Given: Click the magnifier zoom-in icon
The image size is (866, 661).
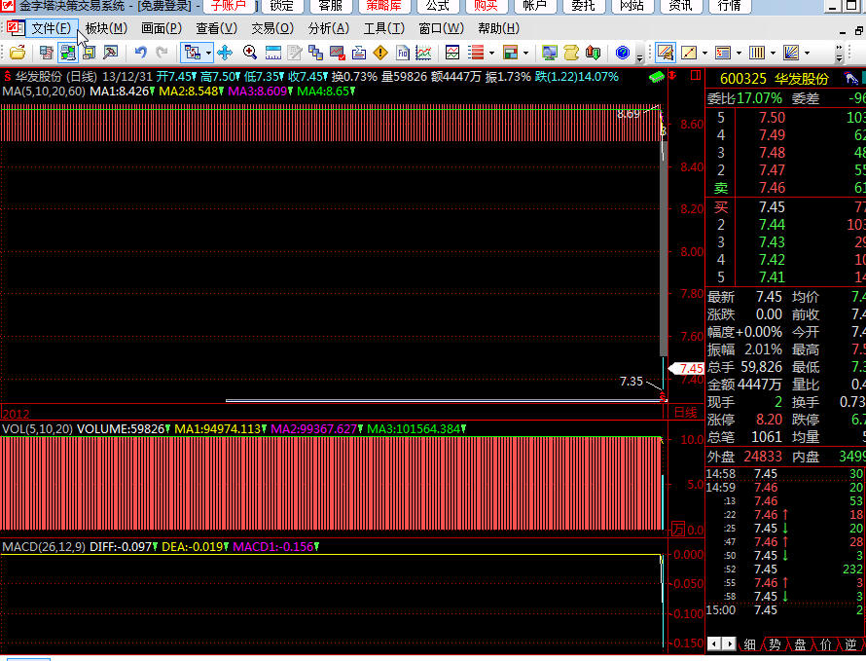Looking at the screenshot, I should (x=250, y=53).
